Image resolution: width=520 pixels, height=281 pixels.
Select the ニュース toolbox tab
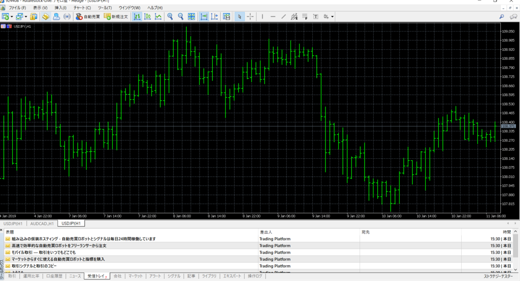pos(75,276)
